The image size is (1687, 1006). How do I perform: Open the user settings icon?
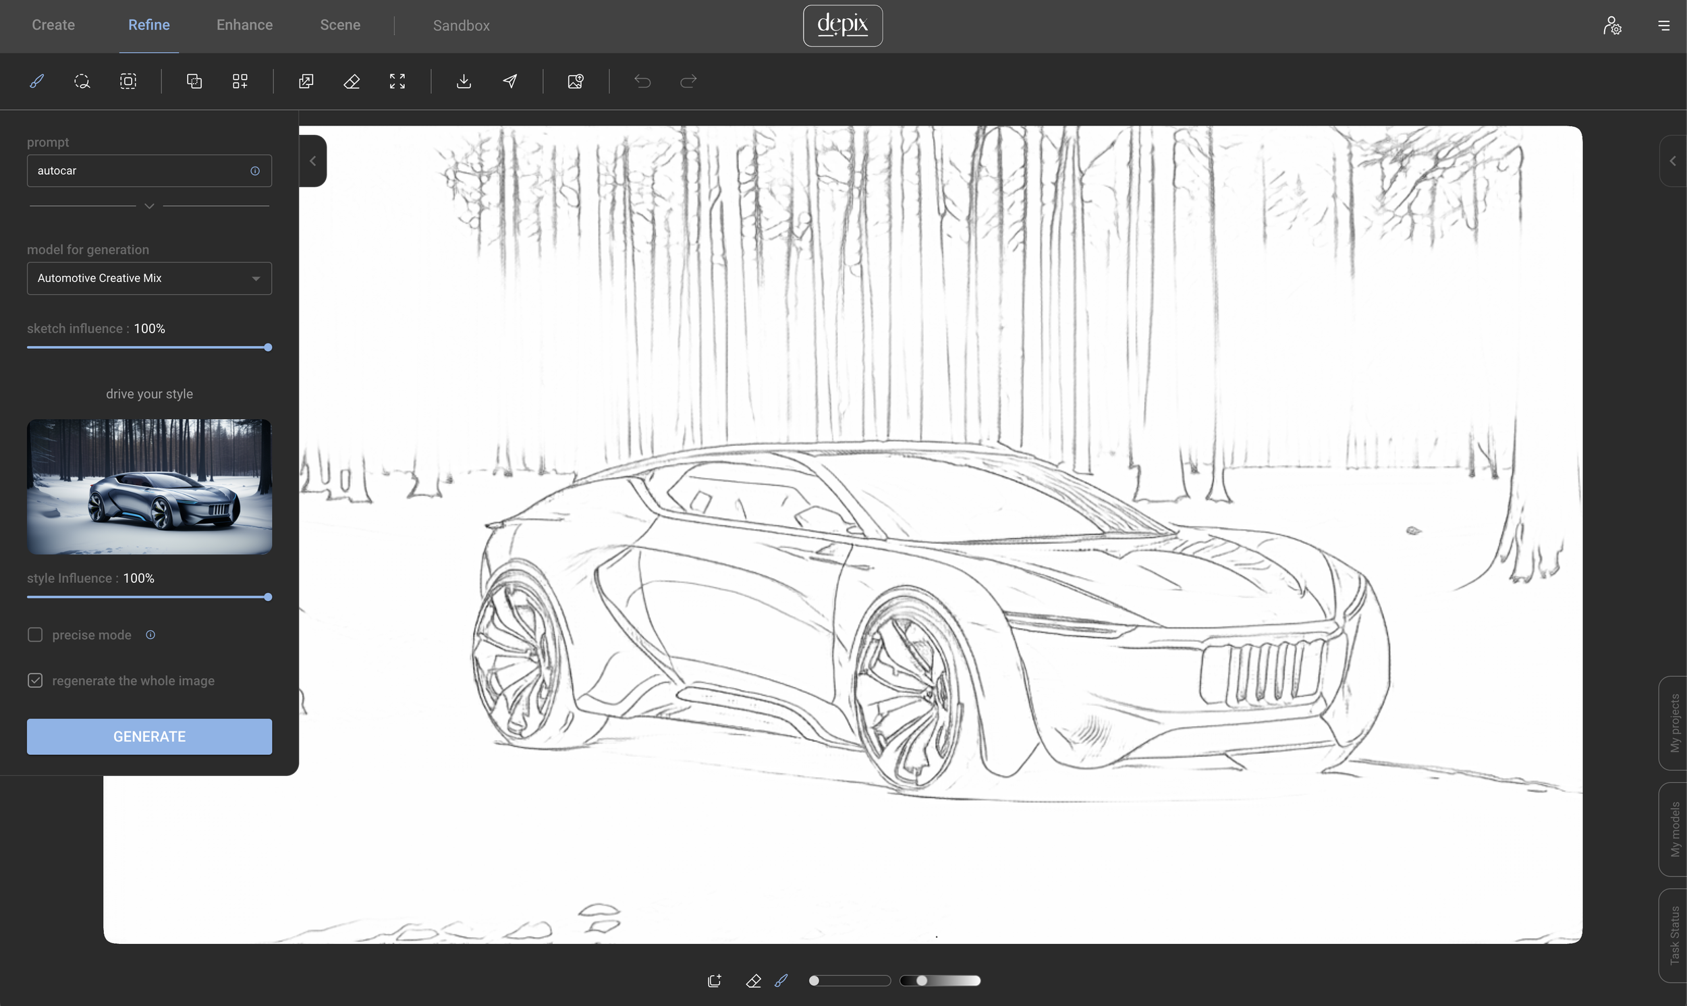click(x=1612, y=26)
